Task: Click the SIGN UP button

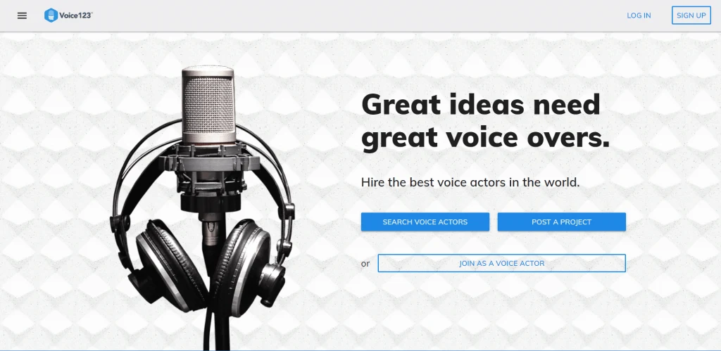Action: coord(691,15)
